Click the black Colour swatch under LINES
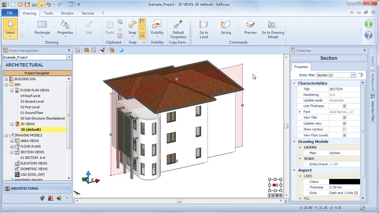 pyautogui.click(x=344, y=182)
